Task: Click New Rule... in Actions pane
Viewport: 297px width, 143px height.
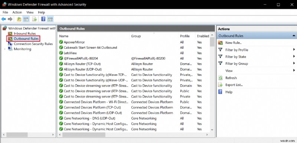Action: pos(234,43)
